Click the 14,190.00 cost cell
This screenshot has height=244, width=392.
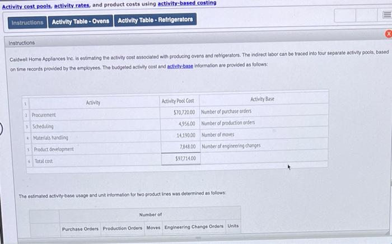[180, 135]
